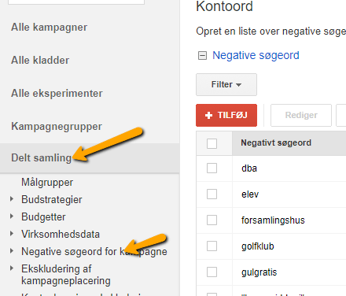
Task: Expand Virksomhedsdata disclosure triangle
Action: pyautogui.click(x=12, y=234)
